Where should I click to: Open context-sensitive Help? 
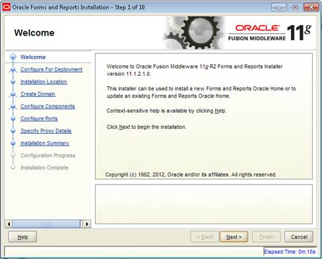tap(22, 237)
